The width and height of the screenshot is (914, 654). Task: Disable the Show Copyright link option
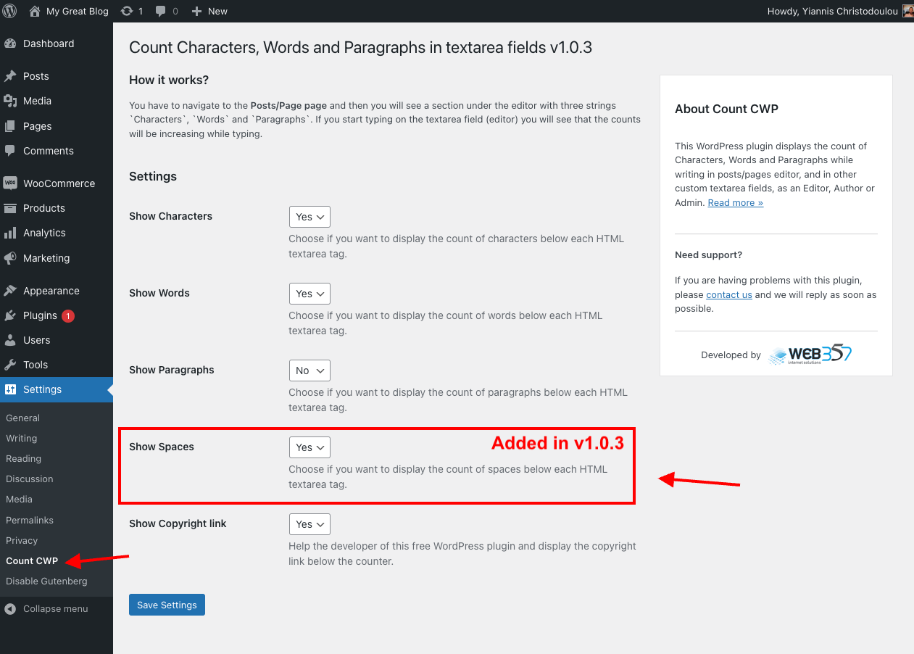309,523
